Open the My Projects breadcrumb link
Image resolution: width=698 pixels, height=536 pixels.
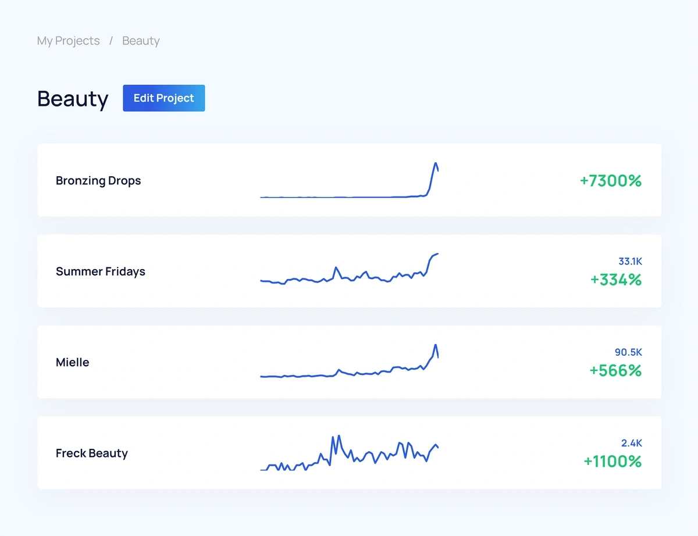tap(68, 41)
